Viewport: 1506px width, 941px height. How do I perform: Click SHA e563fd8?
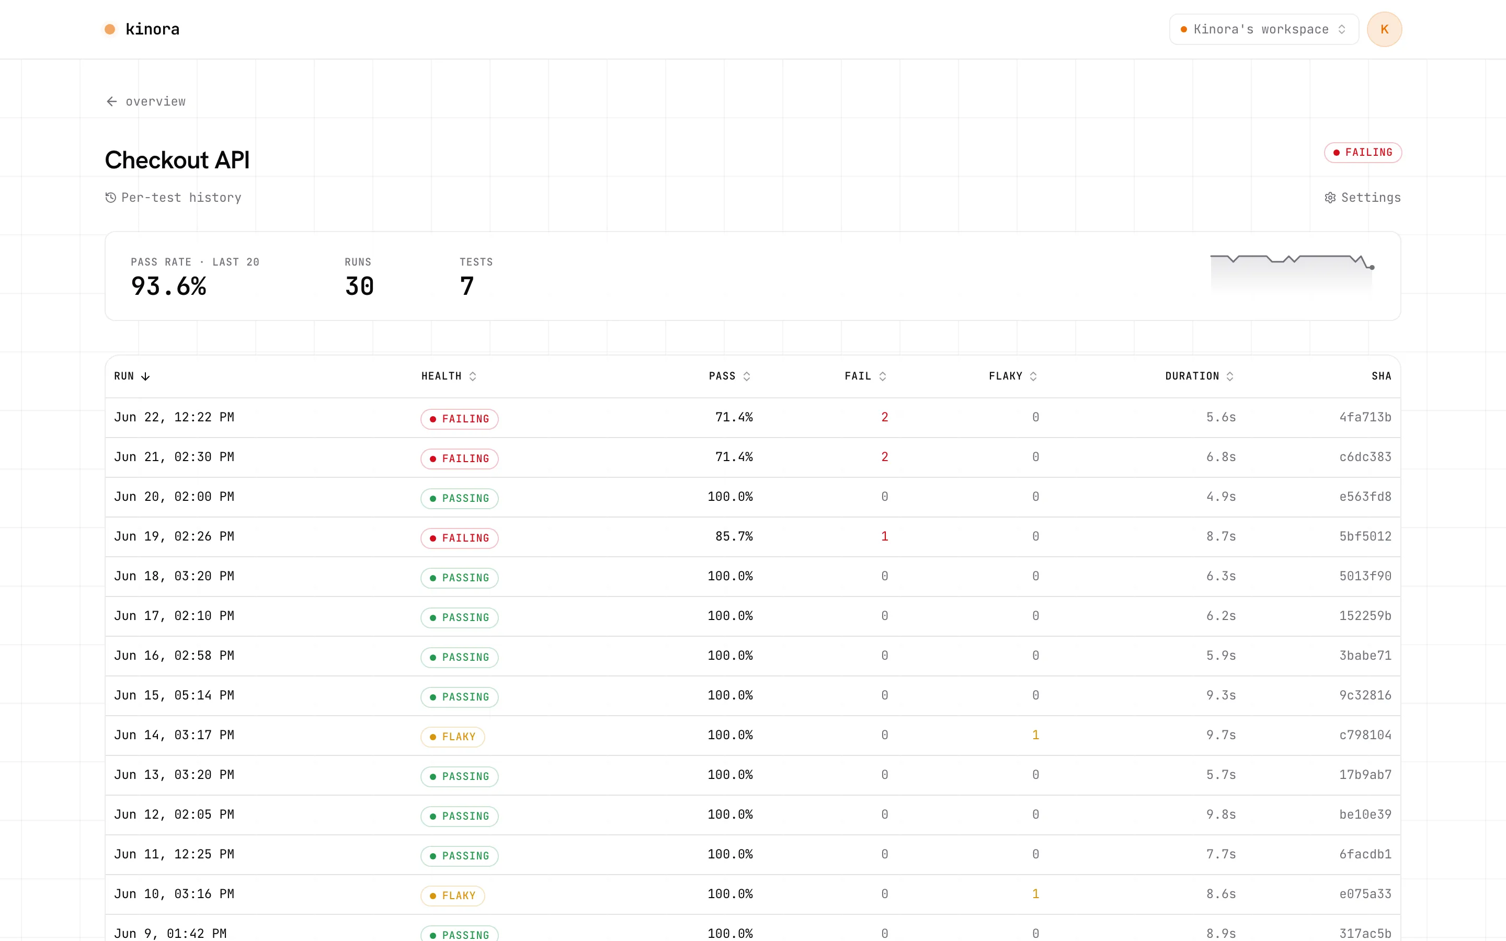coord(1365,497)
